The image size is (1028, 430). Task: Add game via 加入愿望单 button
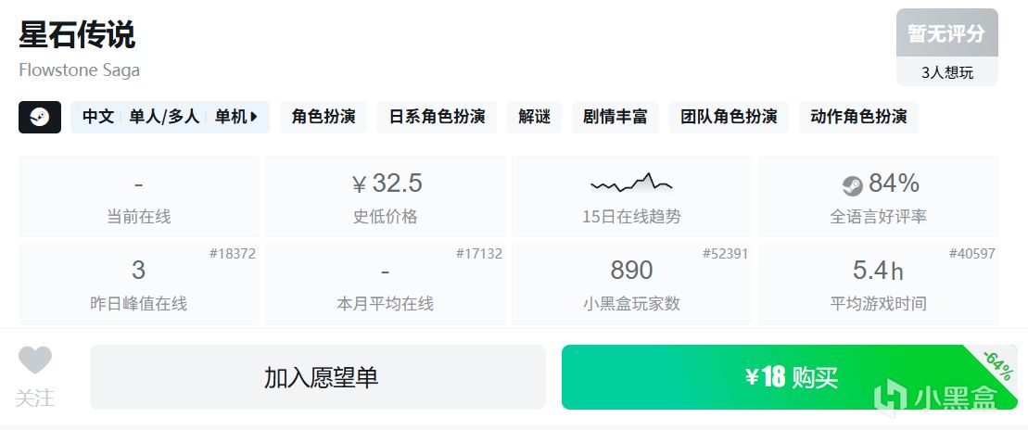pos(318,377)
